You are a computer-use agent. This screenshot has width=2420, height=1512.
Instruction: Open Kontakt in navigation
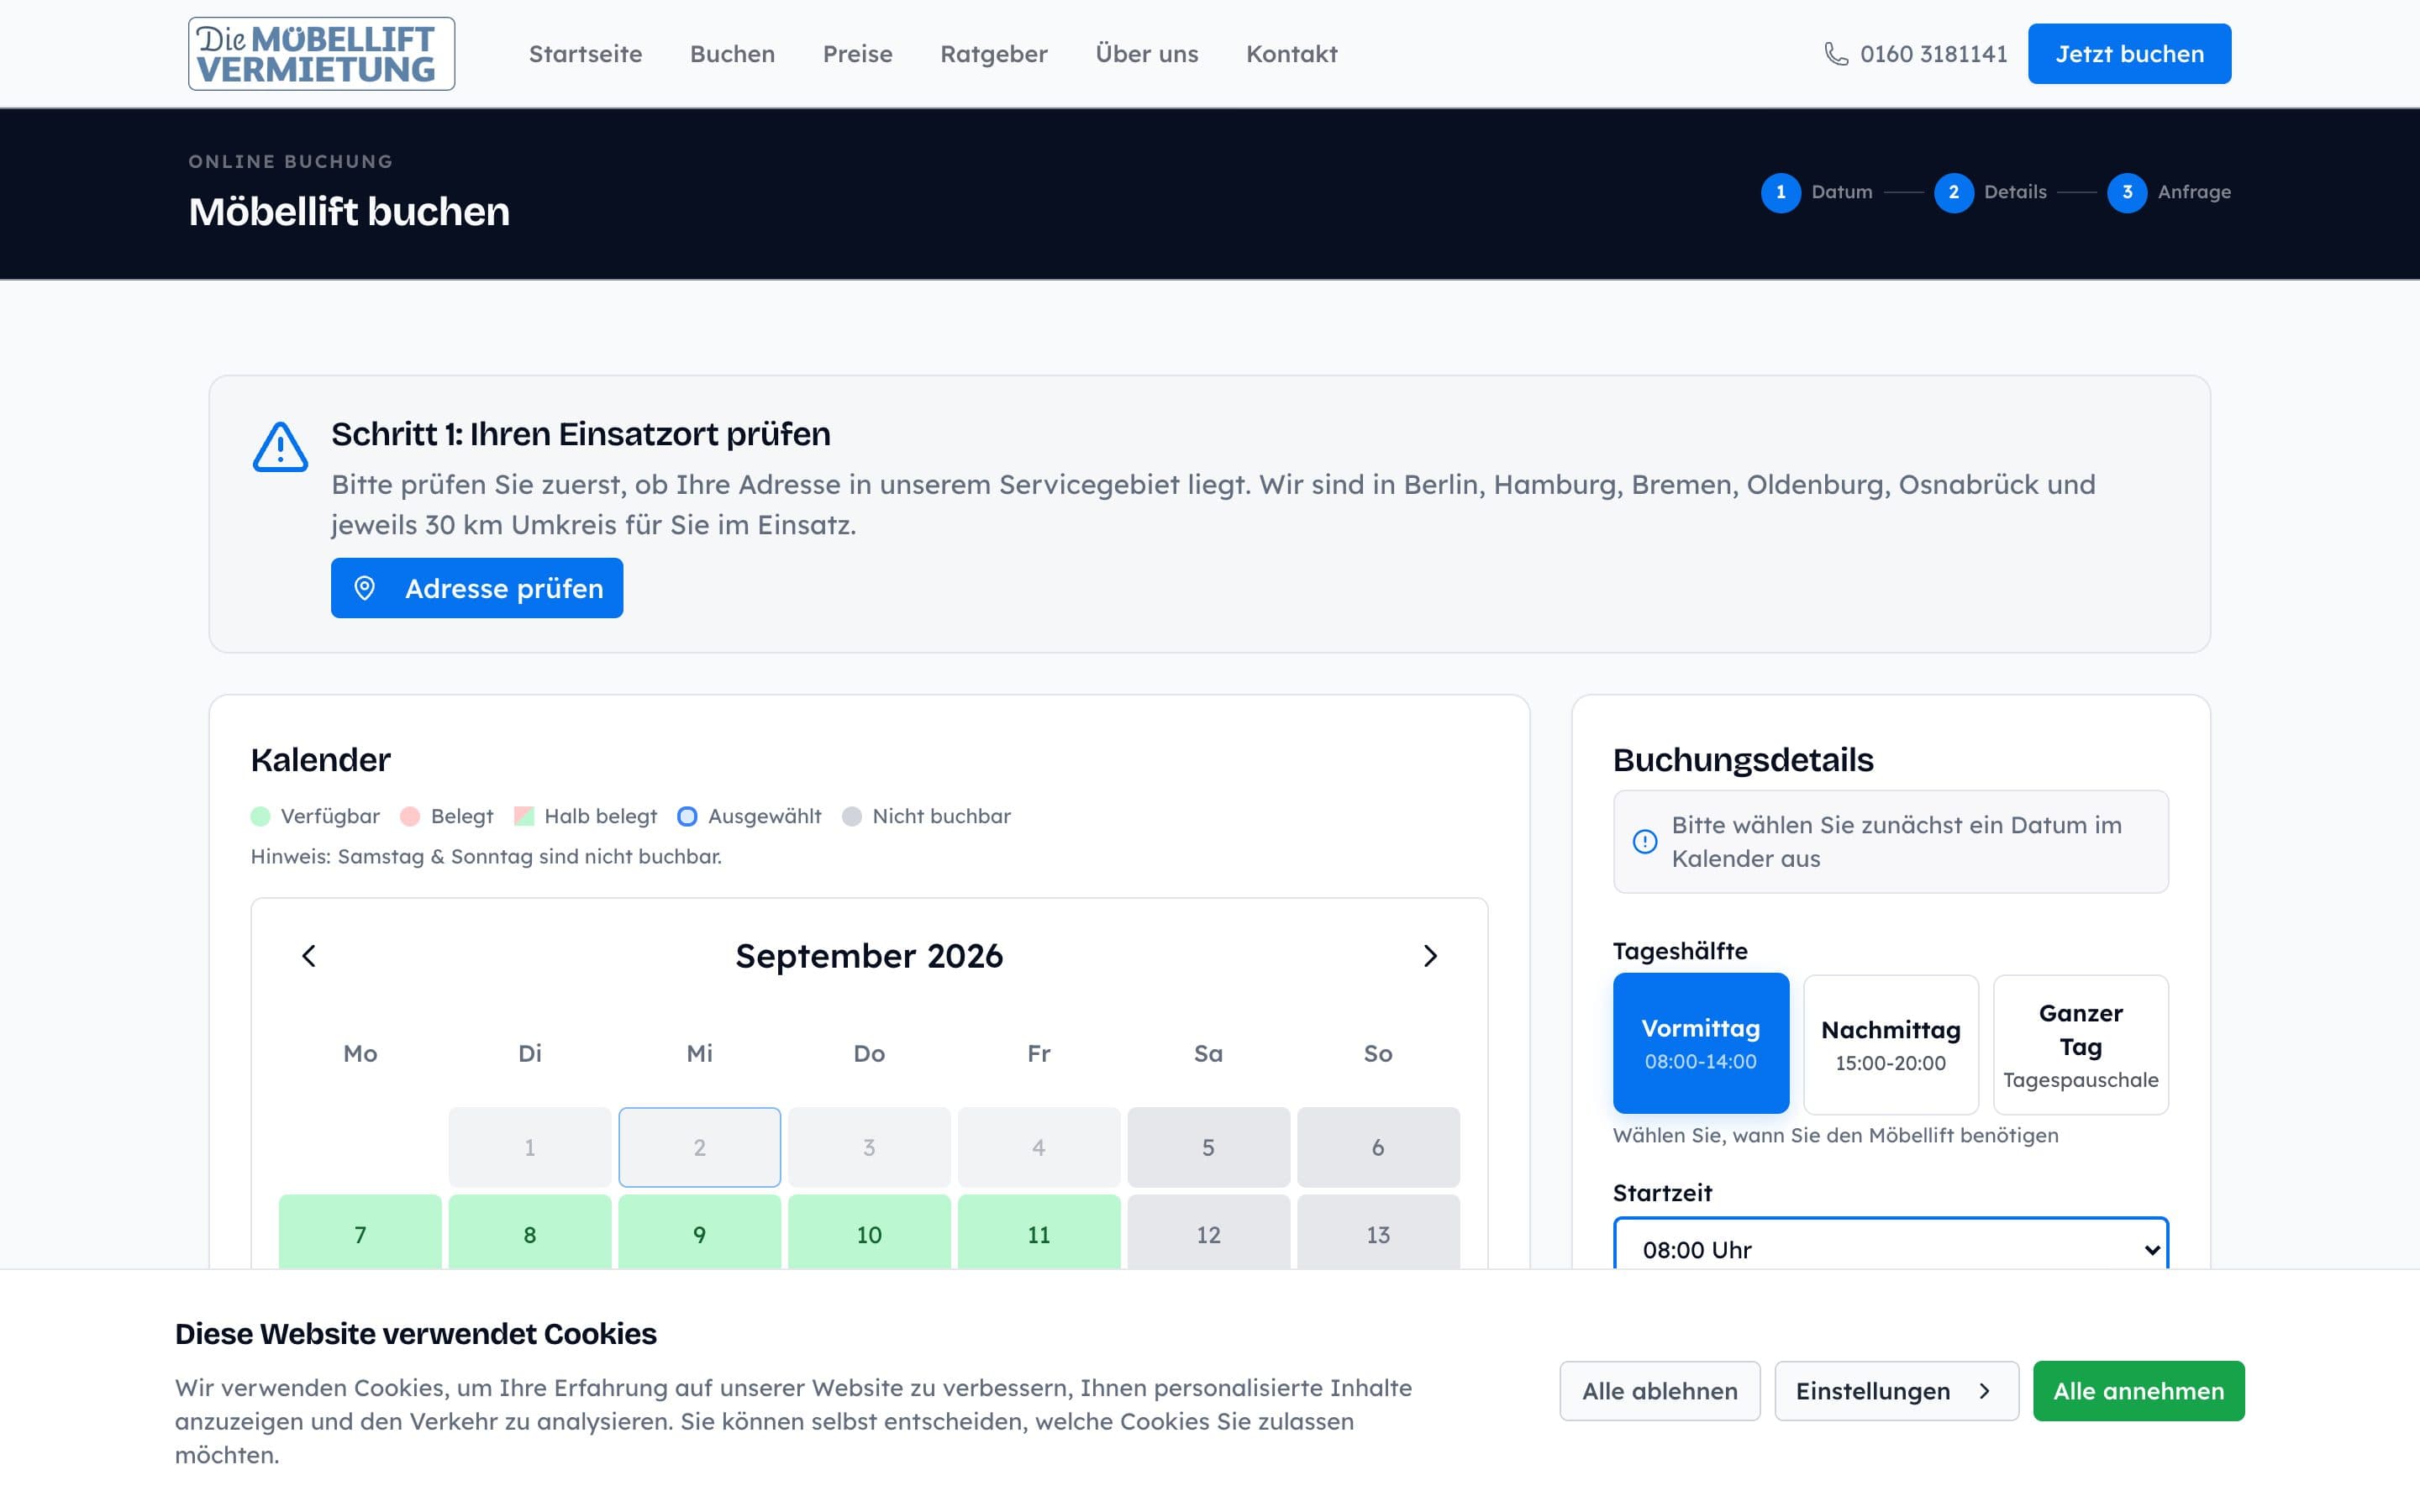click(1291, 54)
